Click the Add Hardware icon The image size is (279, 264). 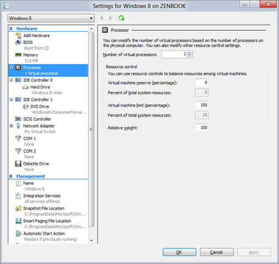(x=18, y=35)
